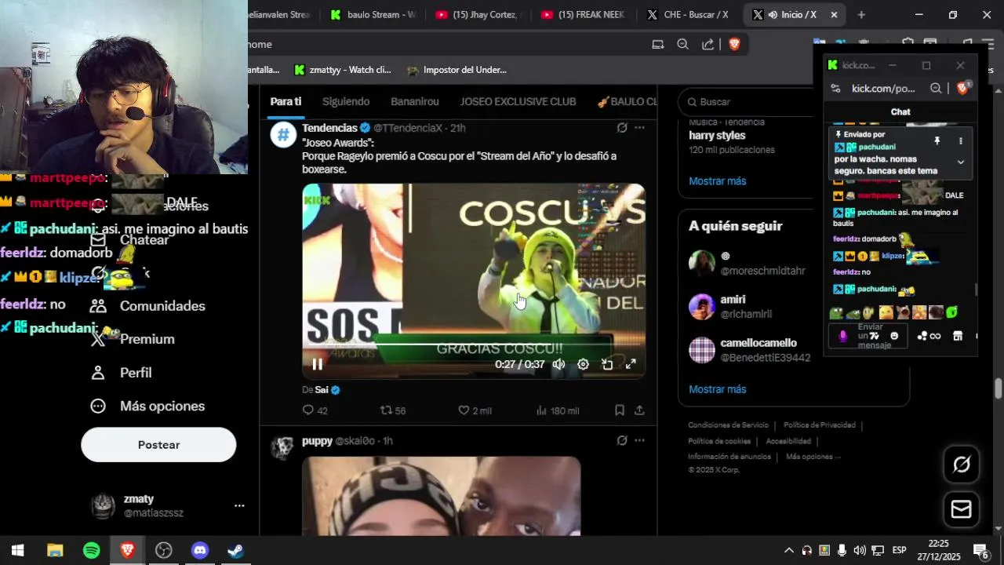1004x565 pixels.
Task: Open more options on Tendencias post
Action: (639, 128)
